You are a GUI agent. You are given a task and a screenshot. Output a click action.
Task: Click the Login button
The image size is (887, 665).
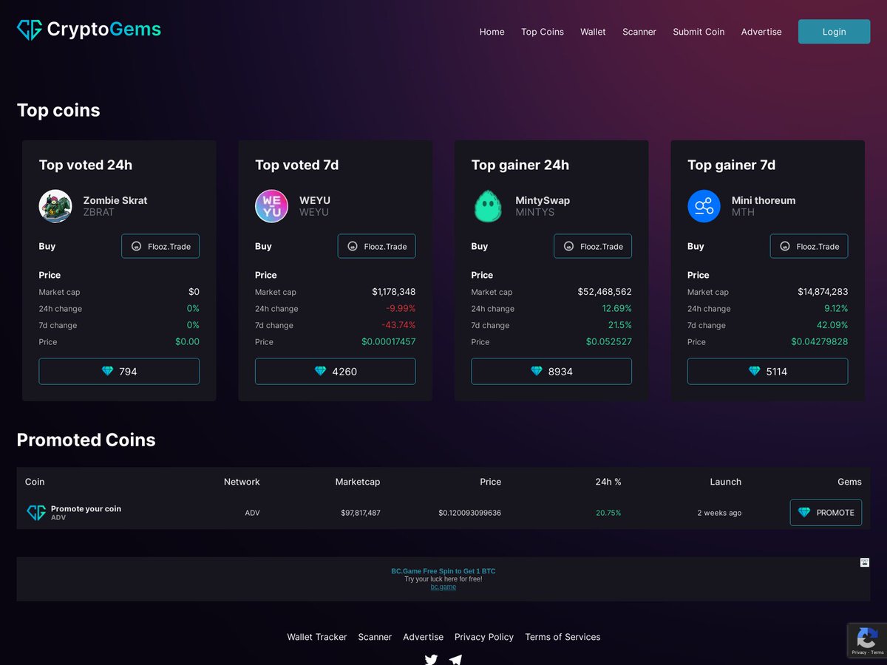[834, 32]
